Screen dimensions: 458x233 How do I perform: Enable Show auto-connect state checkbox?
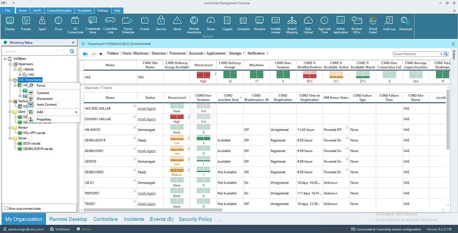(6, 209)
